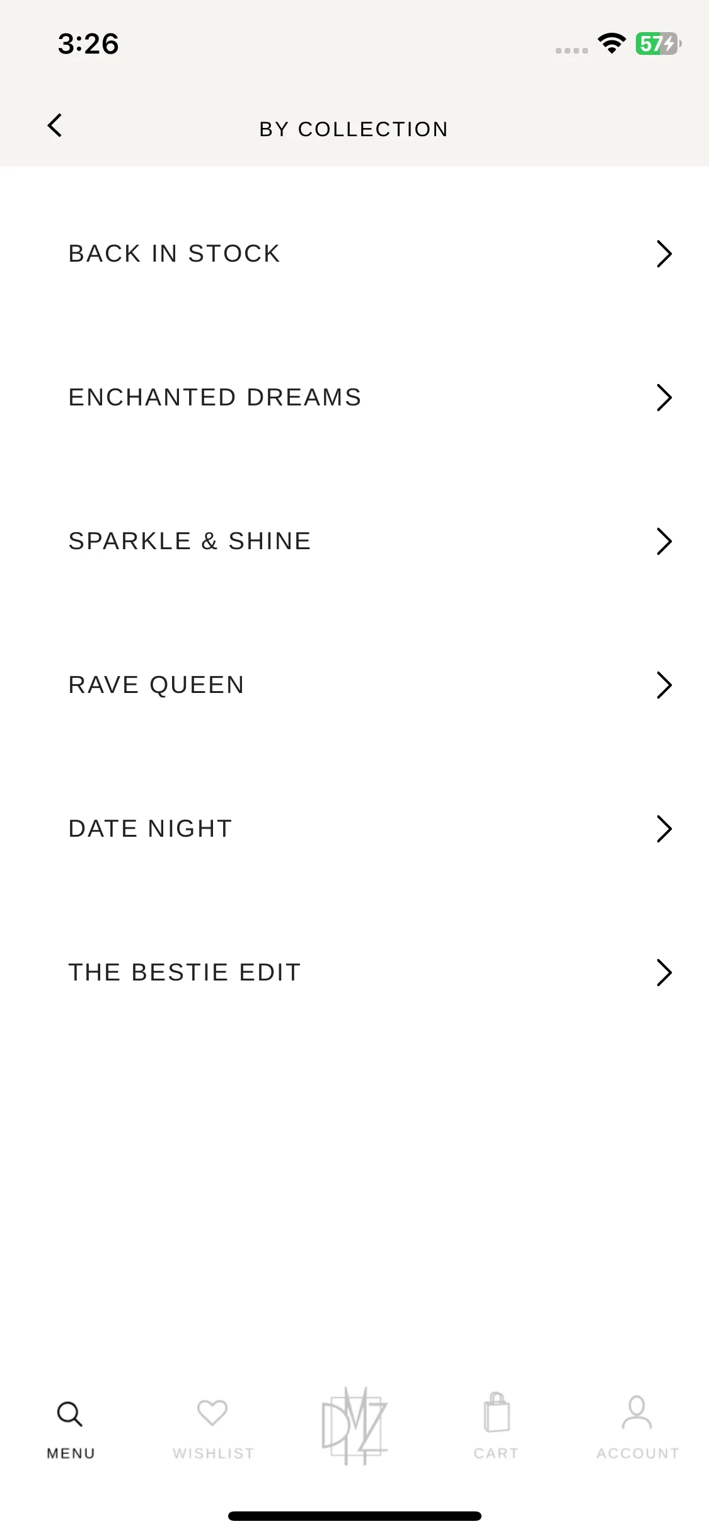
Task: Tap the center DMZ logo icon
Action: click(354, 1426)
